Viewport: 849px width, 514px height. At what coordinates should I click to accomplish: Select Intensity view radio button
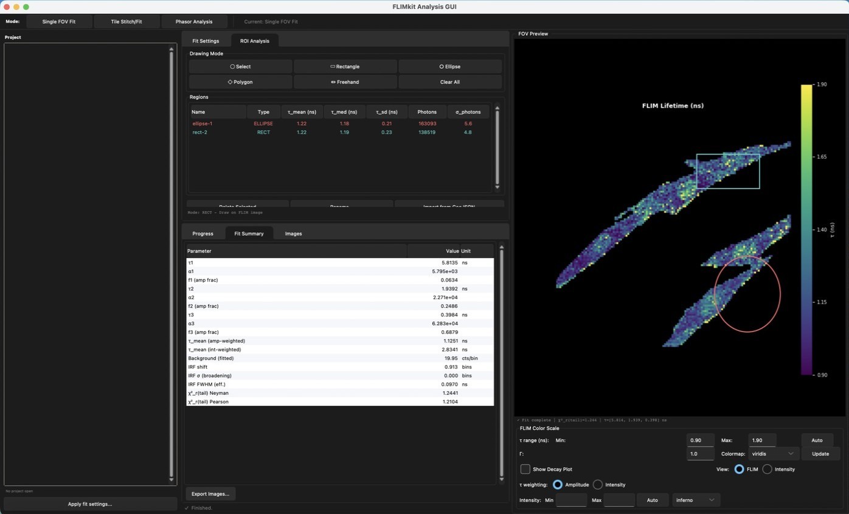click(x=767, y=469)
